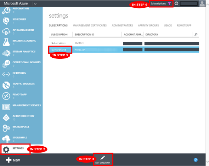Open the RemoteApp icon in sidebar
This screenshot has width=209, height=166.
click(x=6, y=96)
